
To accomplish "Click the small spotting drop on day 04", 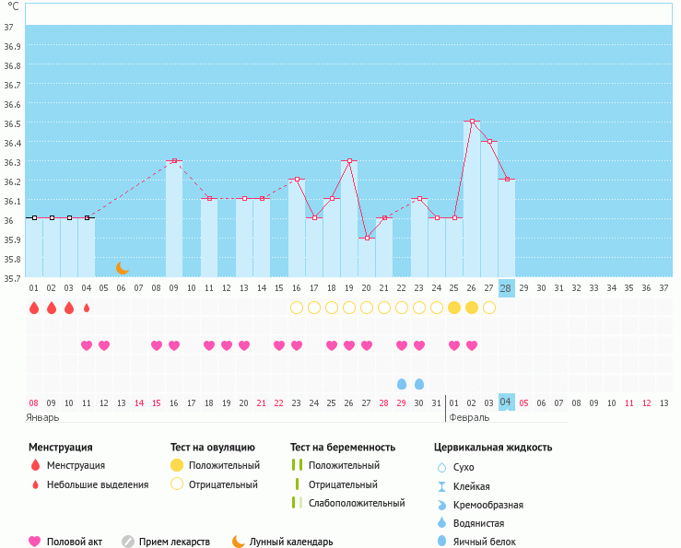I will pos(87,308).
